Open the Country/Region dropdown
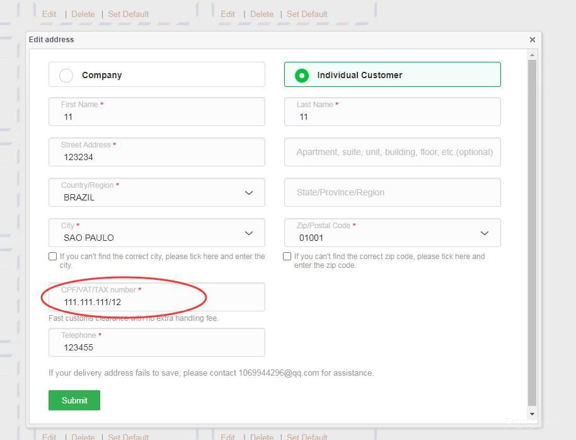The width and height of the screenshot is (576, 440). (248, 193)
